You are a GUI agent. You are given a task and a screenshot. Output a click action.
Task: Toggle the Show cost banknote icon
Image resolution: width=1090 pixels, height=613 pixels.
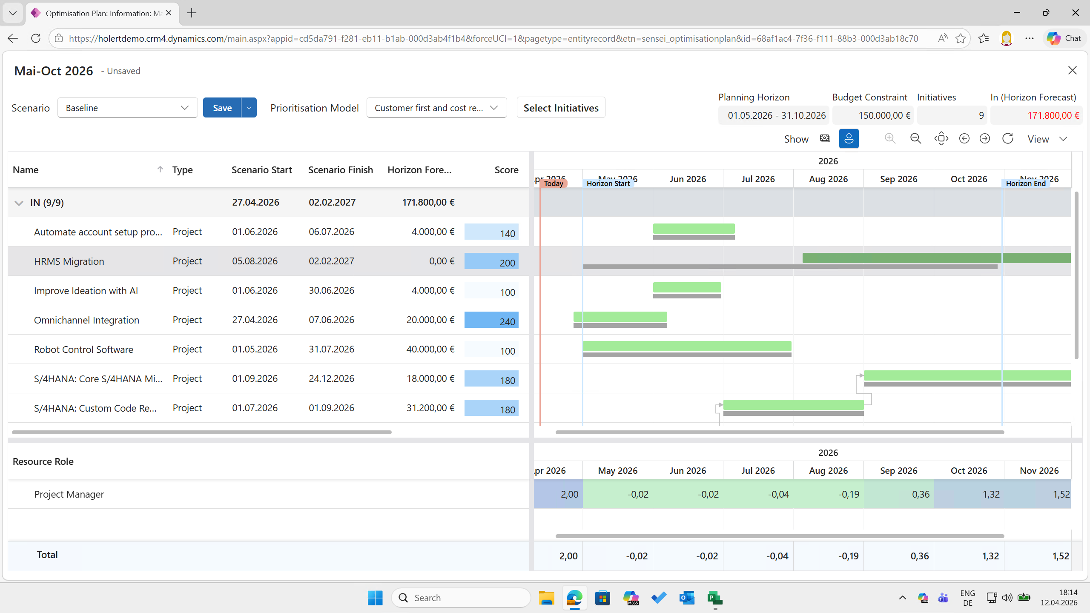[x=825, y=139]
